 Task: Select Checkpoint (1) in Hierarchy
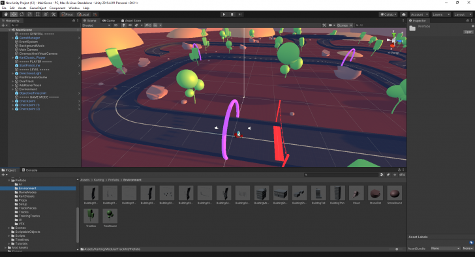(x=29, y=105)
